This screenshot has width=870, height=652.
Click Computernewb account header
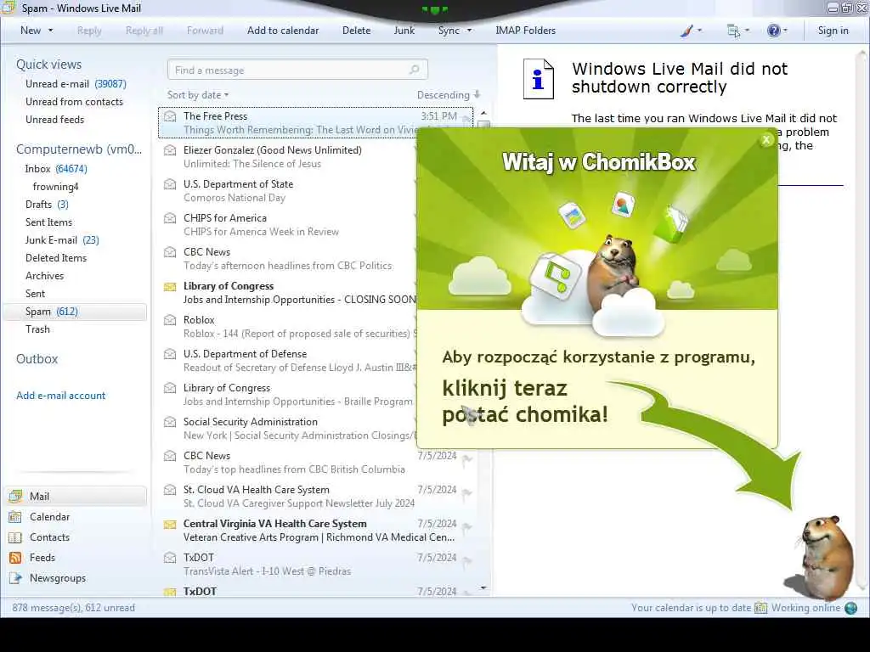click(79, 149)
